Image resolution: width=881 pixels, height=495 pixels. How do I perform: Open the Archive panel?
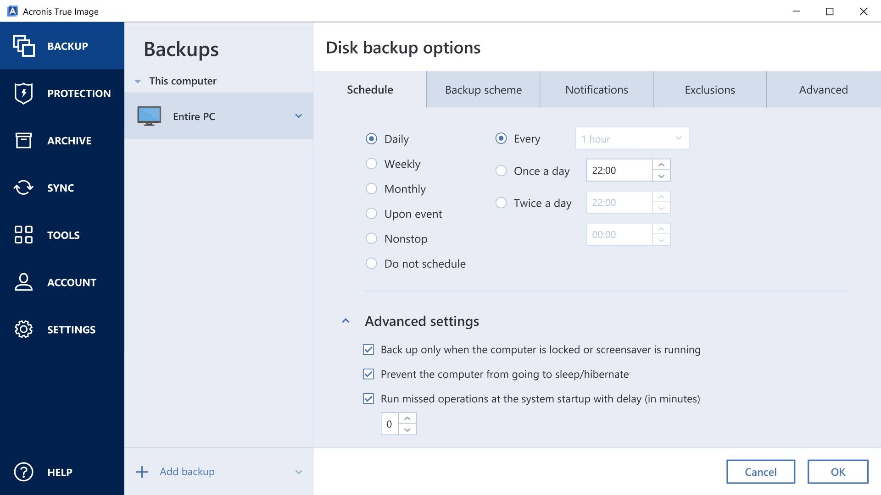[x=62, y=140]
